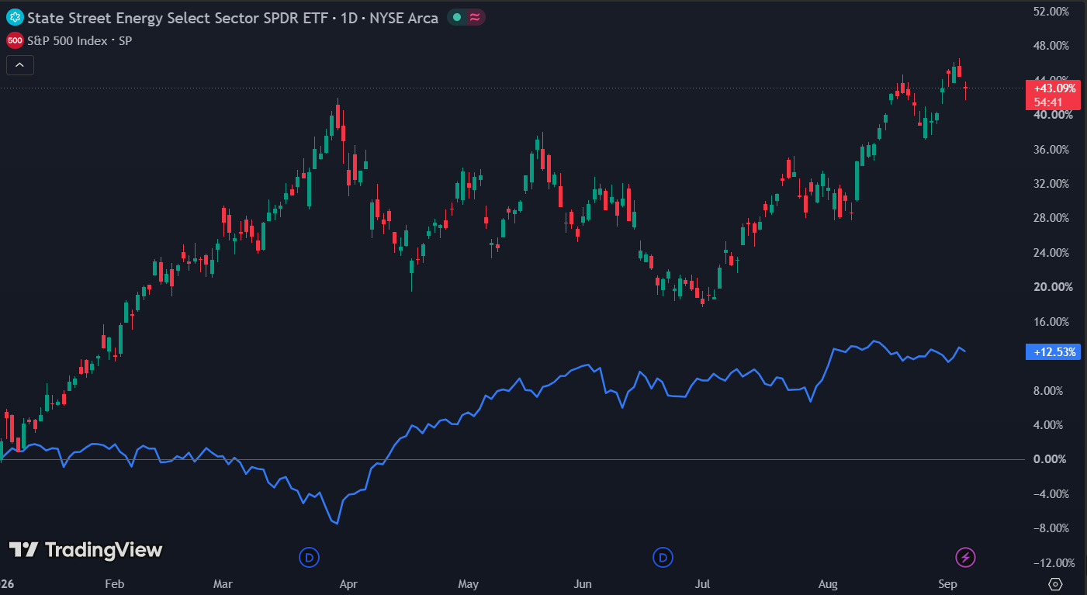Click the 28.00% scale label
This screenshot has height=595, width=1087.
pyautogui.click(x=1053, y=218)
